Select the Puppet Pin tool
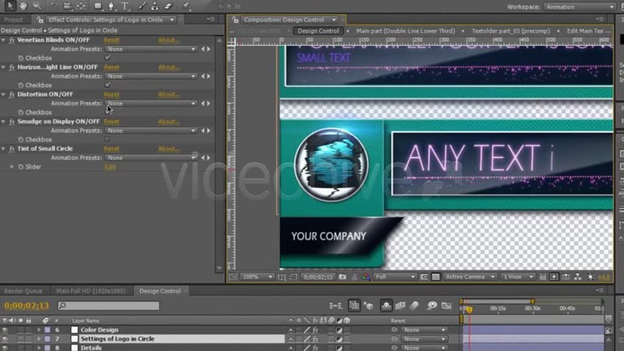Screen dimensions: 624x351 (186, 6)
